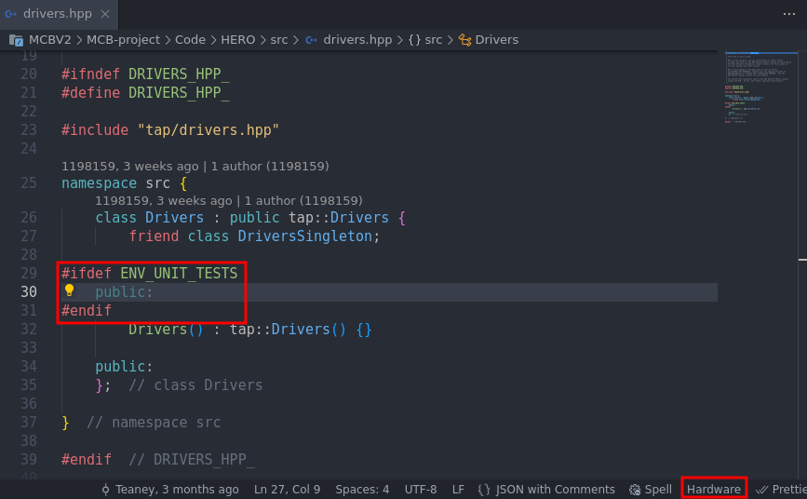Open the editor More Actions ellipsis

[x=788, y=14]
